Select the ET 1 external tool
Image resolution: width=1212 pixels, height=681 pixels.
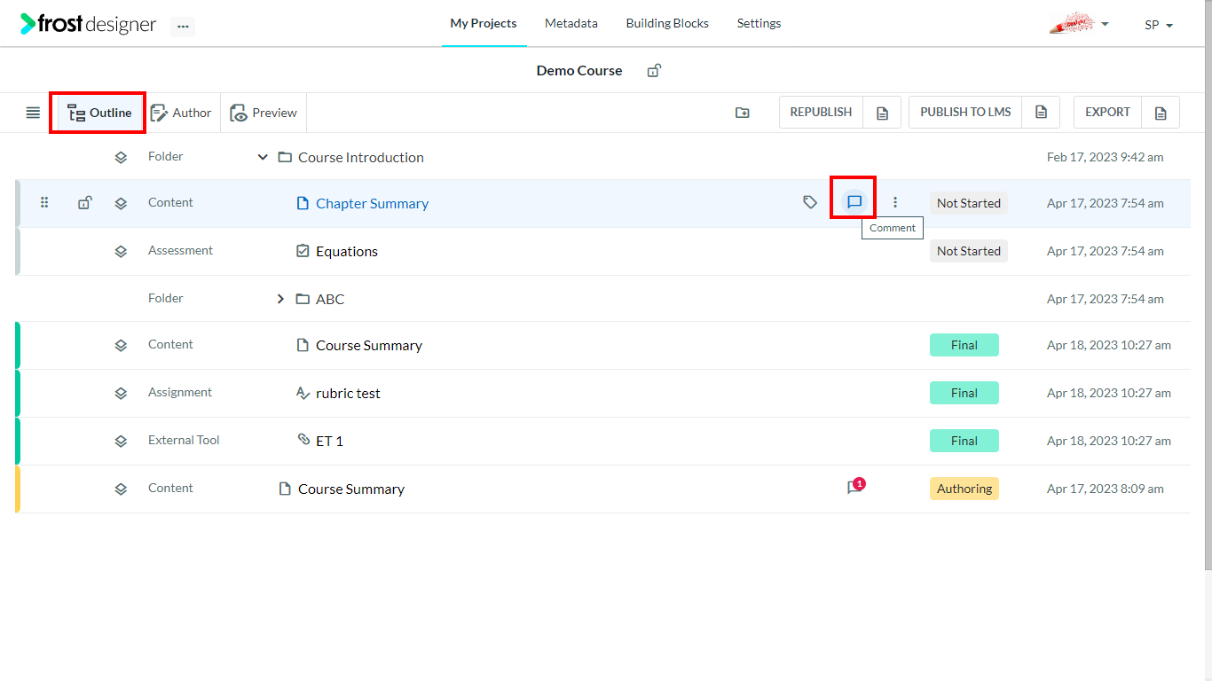pyautogui.click(x=329, y=442)
